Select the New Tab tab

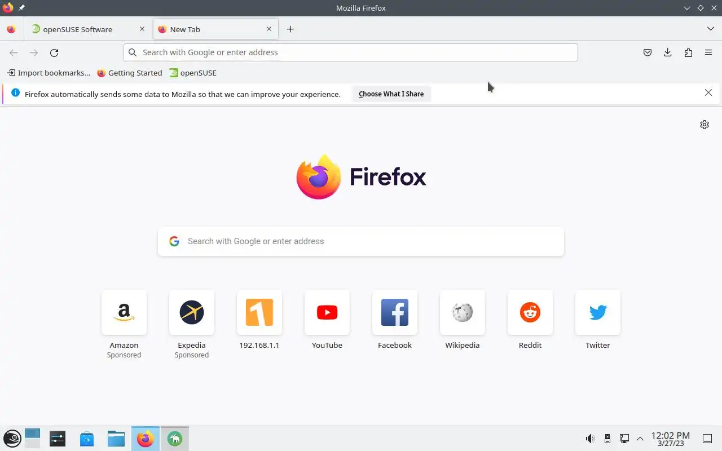pyautogui.click(x=215, y=29)
